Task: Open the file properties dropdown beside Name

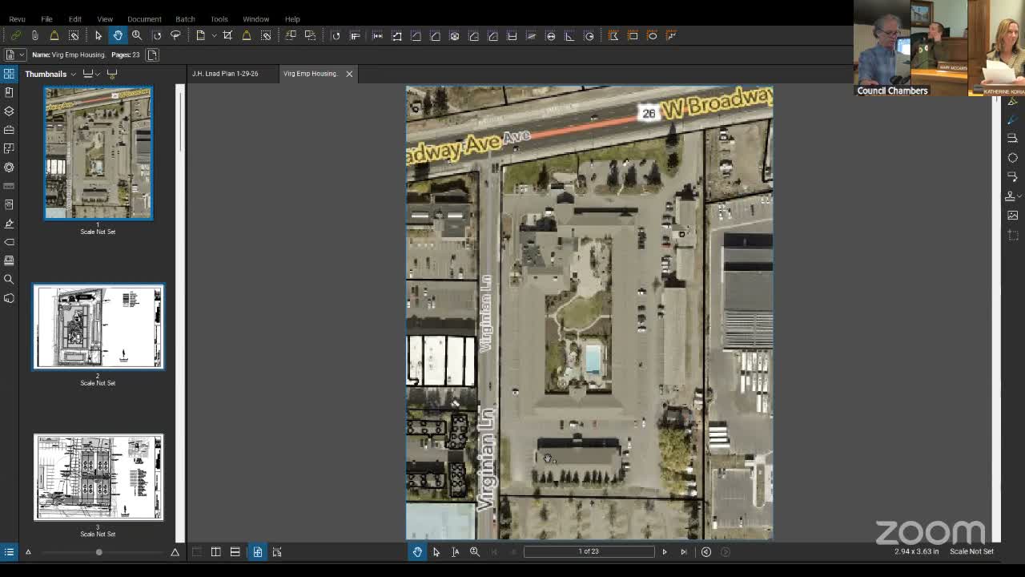Action: (21, 54)
